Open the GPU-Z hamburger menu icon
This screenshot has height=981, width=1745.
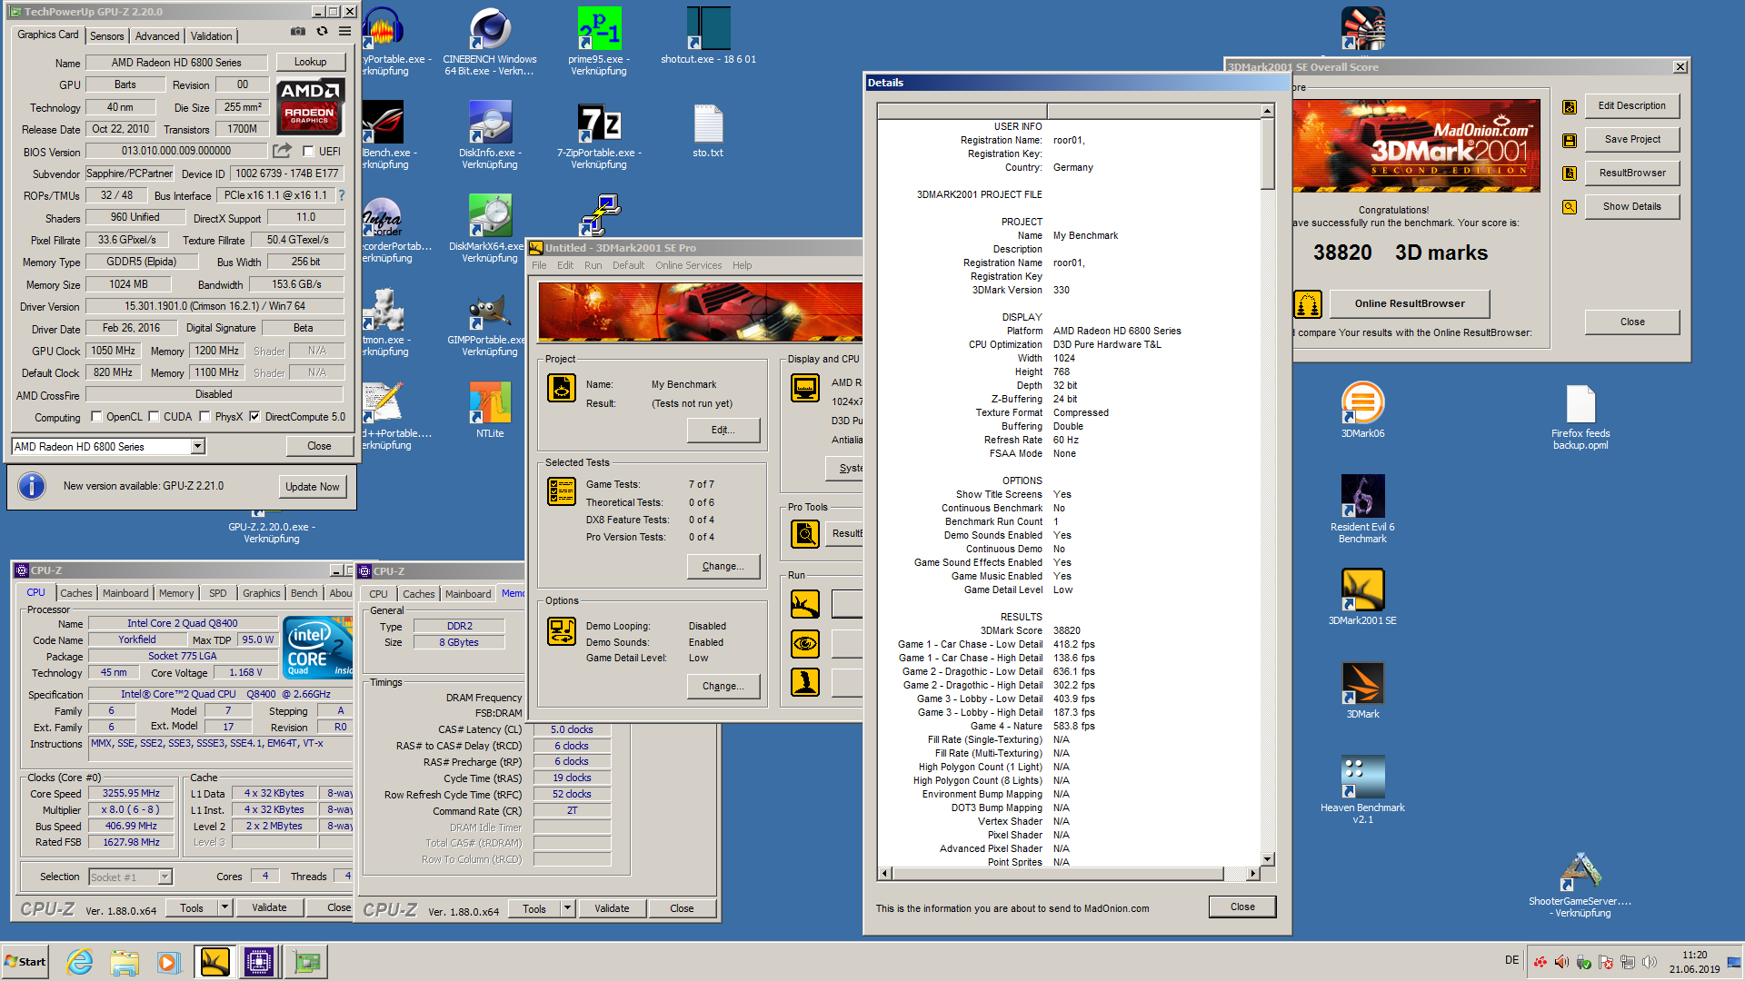point(344,31)
